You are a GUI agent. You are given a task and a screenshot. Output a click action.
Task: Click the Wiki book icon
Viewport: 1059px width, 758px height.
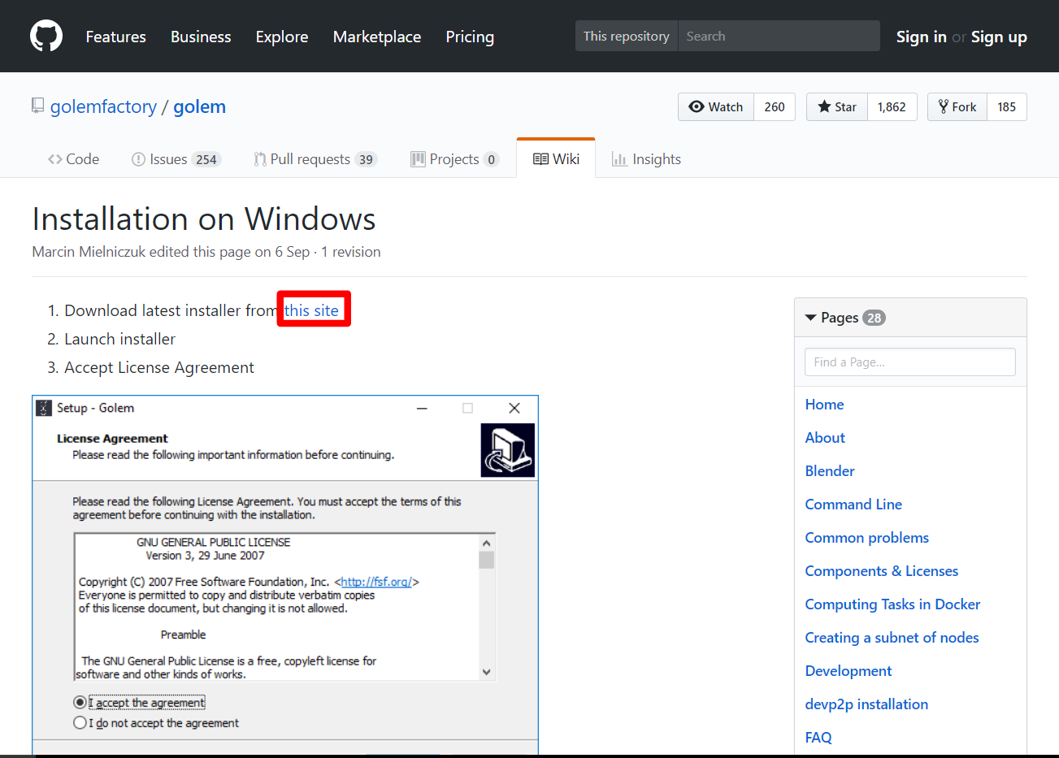[x=540, y=159]
